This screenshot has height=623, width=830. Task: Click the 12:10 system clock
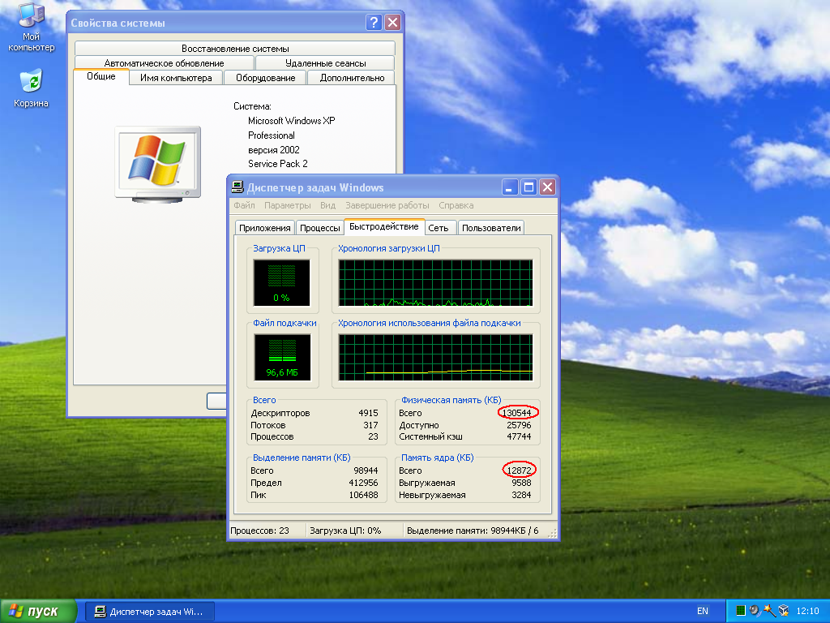807,611
